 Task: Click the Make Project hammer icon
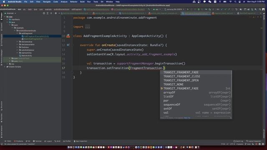pos(149,9)
